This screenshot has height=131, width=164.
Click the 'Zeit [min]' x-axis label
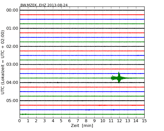coord(82,126)
